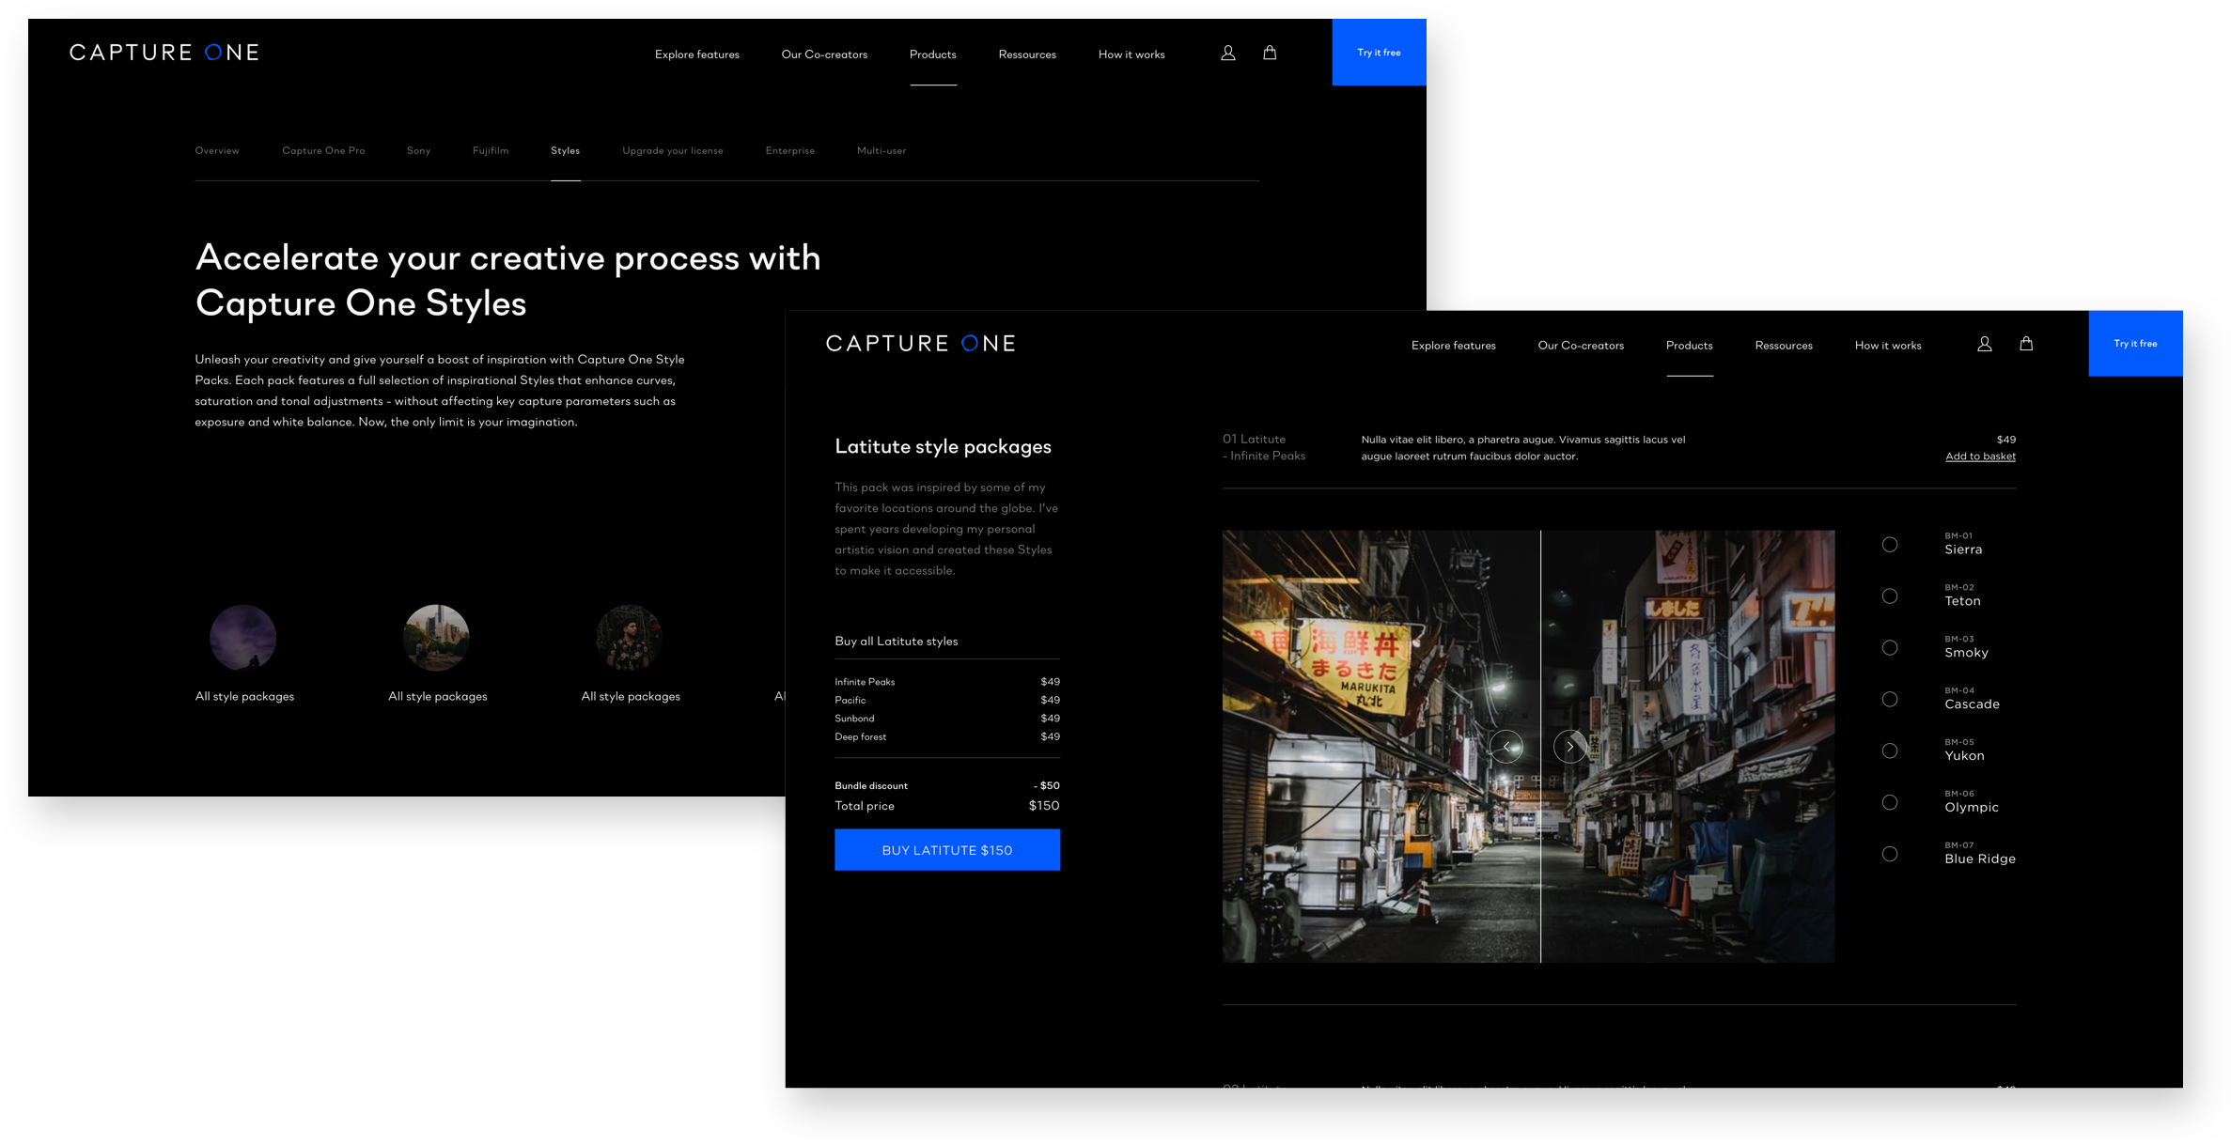Image resolution: width=2231 pixels, height=1145 pixels.
Task: Switch to Upgrade your license tab
Action: [x=673, y=151]
